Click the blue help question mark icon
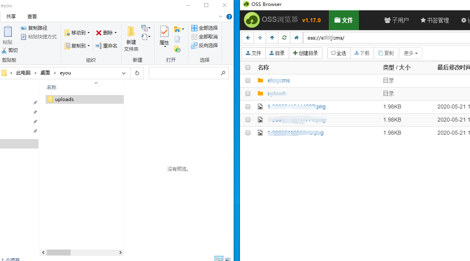This screenshot has height=261, width=470. 229,17
